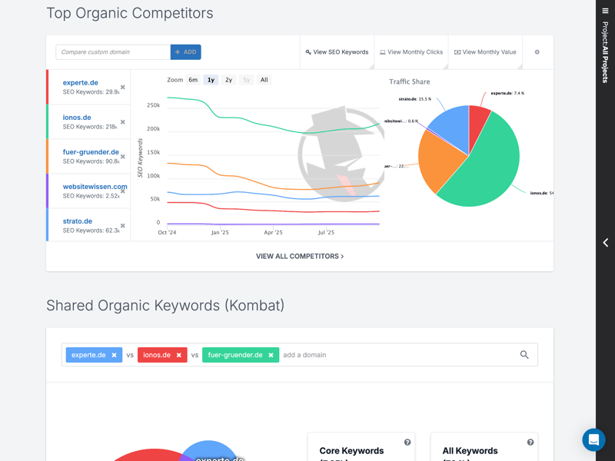Switch to View SEO Keywords tab

click(337, 52)
